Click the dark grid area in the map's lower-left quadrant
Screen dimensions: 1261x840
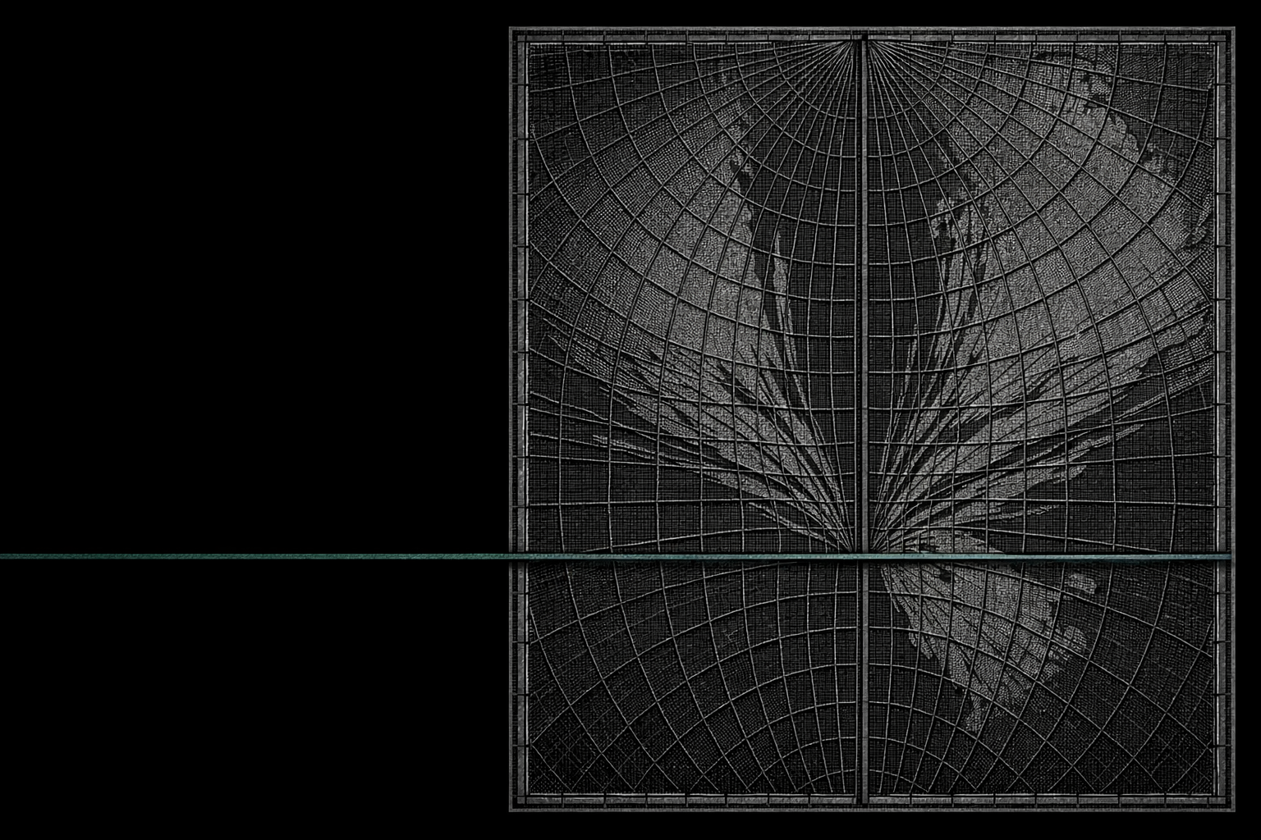[x=690, y=681]
